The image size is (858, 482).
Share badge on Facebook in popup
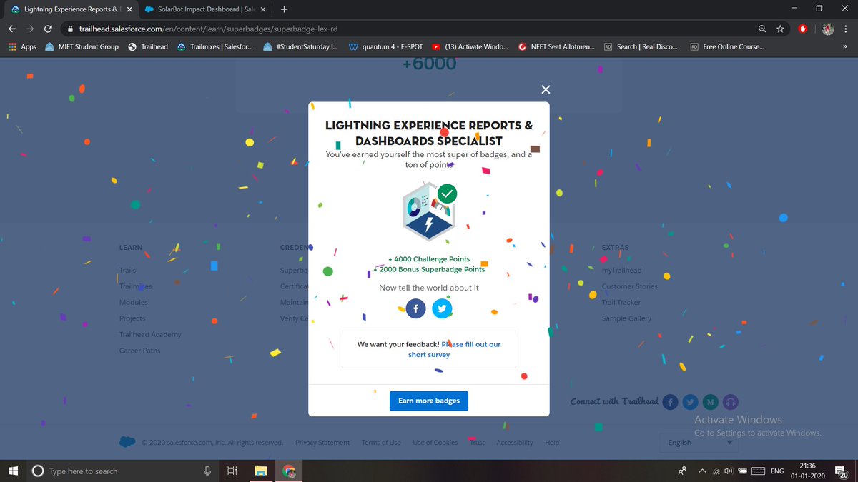pyautogui.click(x=416, y=308)
